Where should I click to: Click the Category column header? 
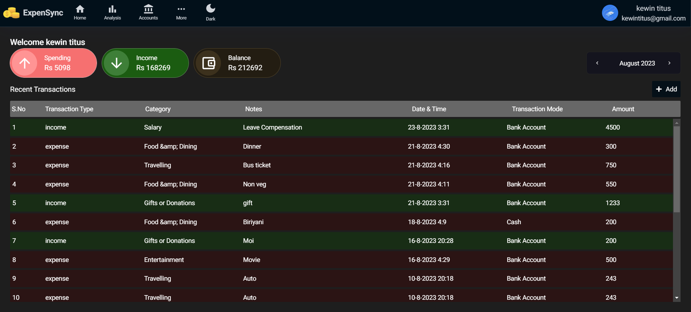(x=158, y=109)
